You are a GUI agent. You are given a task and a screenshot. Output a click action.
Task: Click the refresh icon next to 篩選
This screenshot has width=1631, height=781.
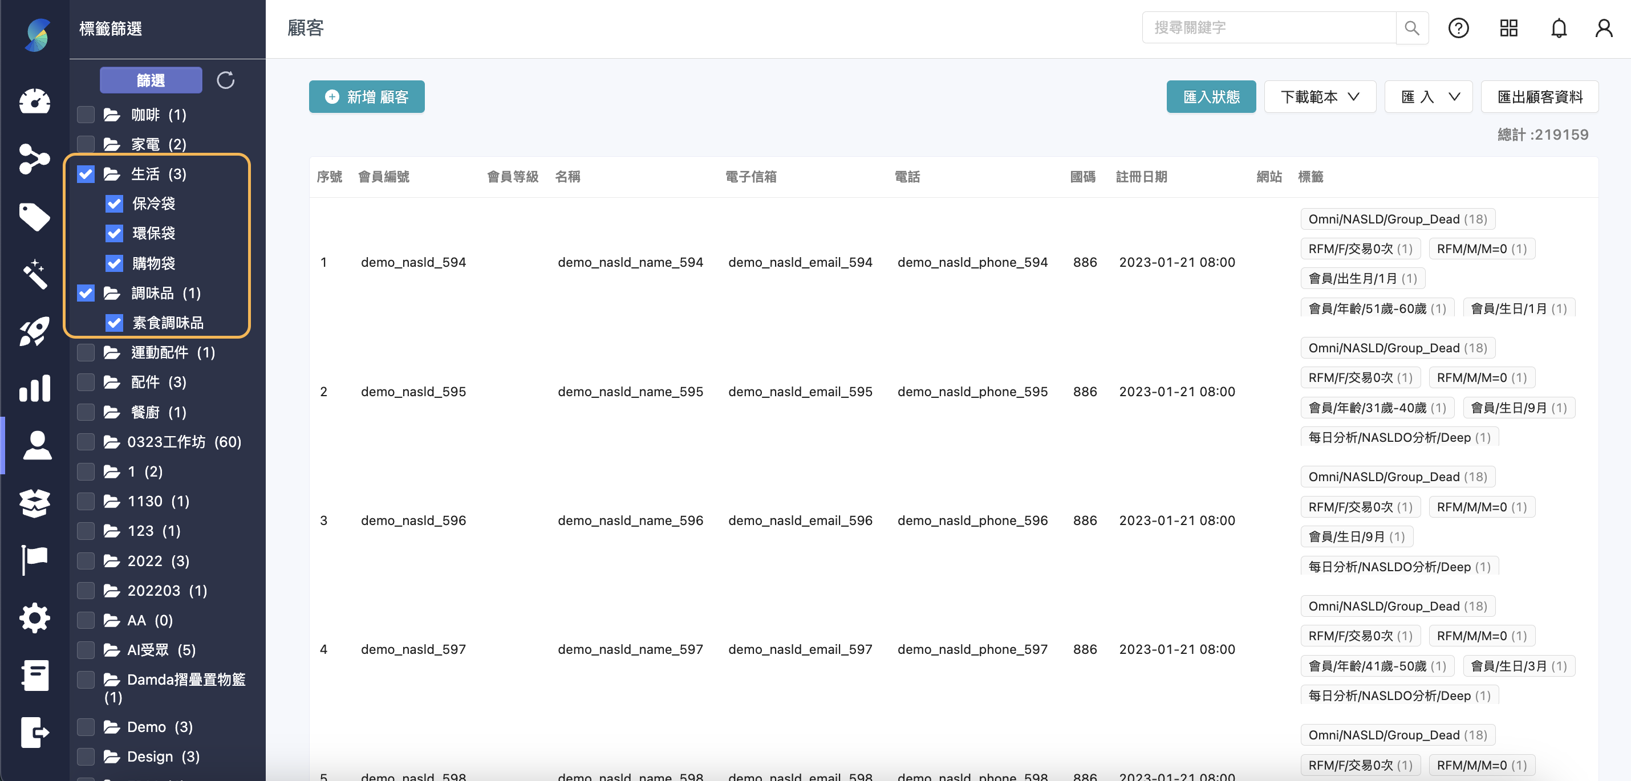(x=225, y=80)
